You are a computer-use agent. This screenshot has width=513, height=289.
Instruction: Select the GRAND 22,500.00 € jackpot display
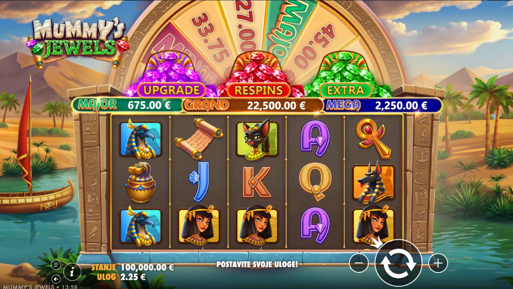[252, 105]
